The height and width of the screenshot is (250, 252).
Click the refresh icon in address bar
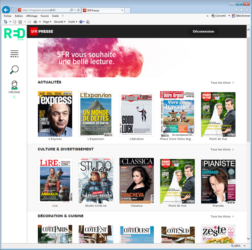(x=79, y=10)
